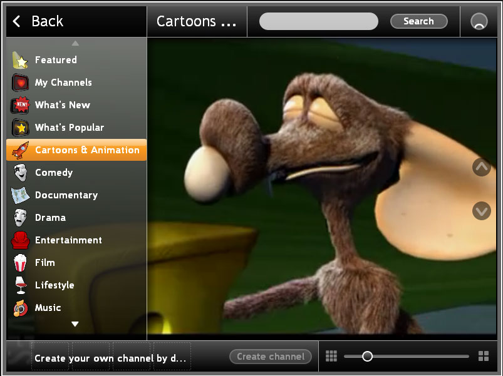The height and width of the screenshot is (376, 503).
Task: Select What's Popular in sidebar
Action: pos(76,128)
